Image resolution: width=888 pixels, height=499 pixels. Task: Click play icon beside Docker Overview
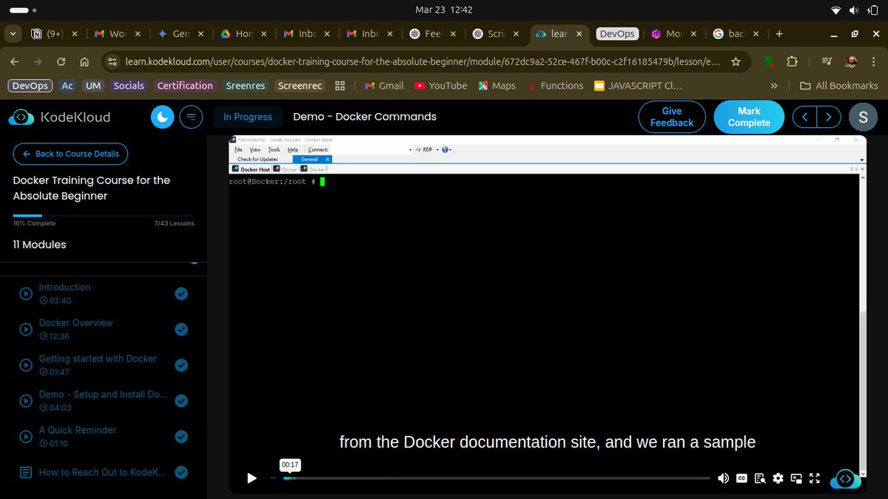point(26,329)
